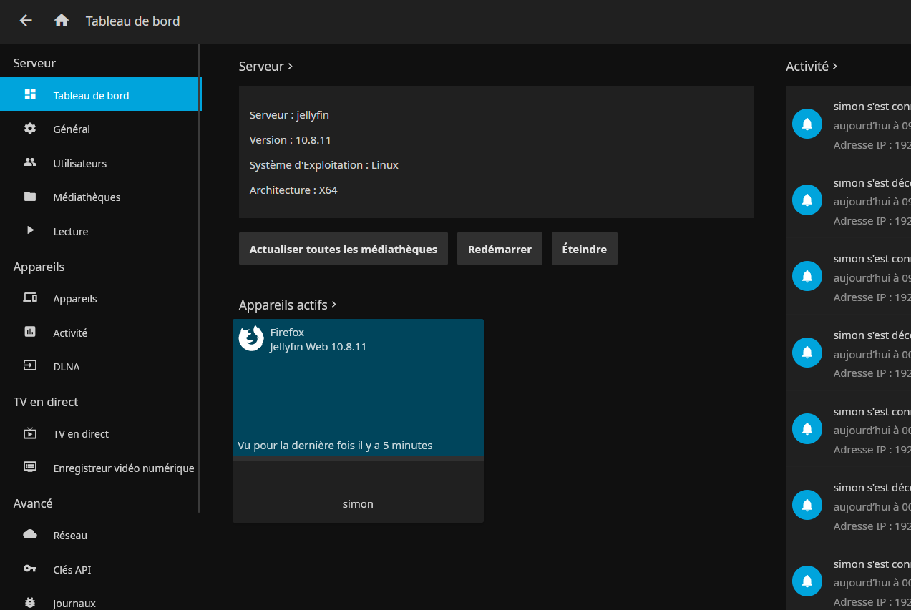Click the back arrow icon
This screenshot has width=911, height=610.
[26, 21]
